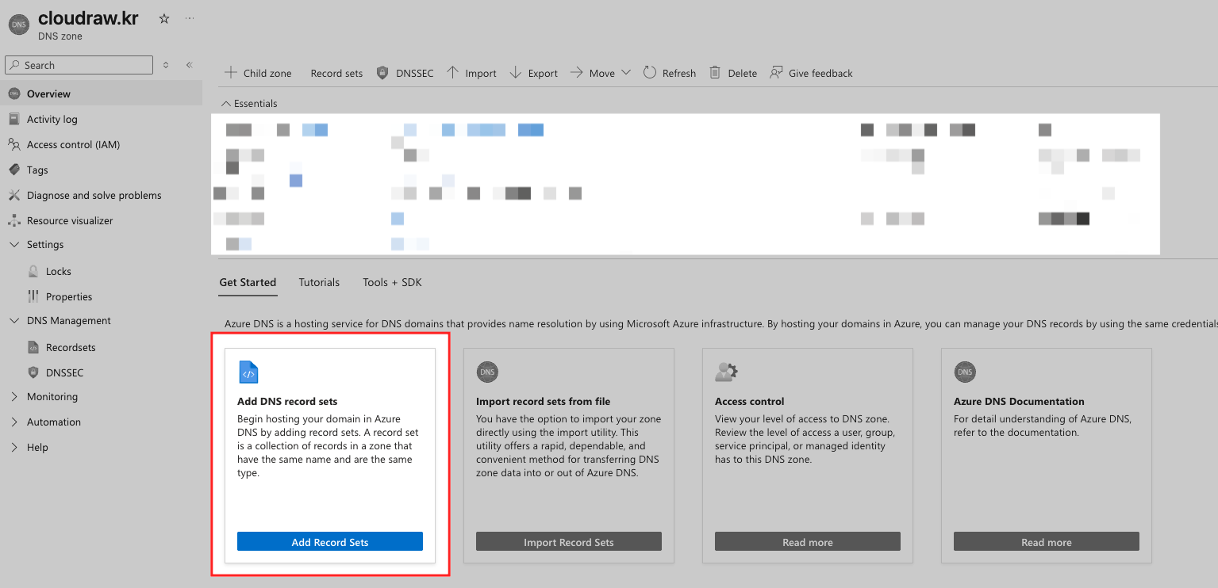The height and width of the screenshot is (588, 1218).
Task: Click Give feedback in the toolbar
Action: [x=811, y=73]
